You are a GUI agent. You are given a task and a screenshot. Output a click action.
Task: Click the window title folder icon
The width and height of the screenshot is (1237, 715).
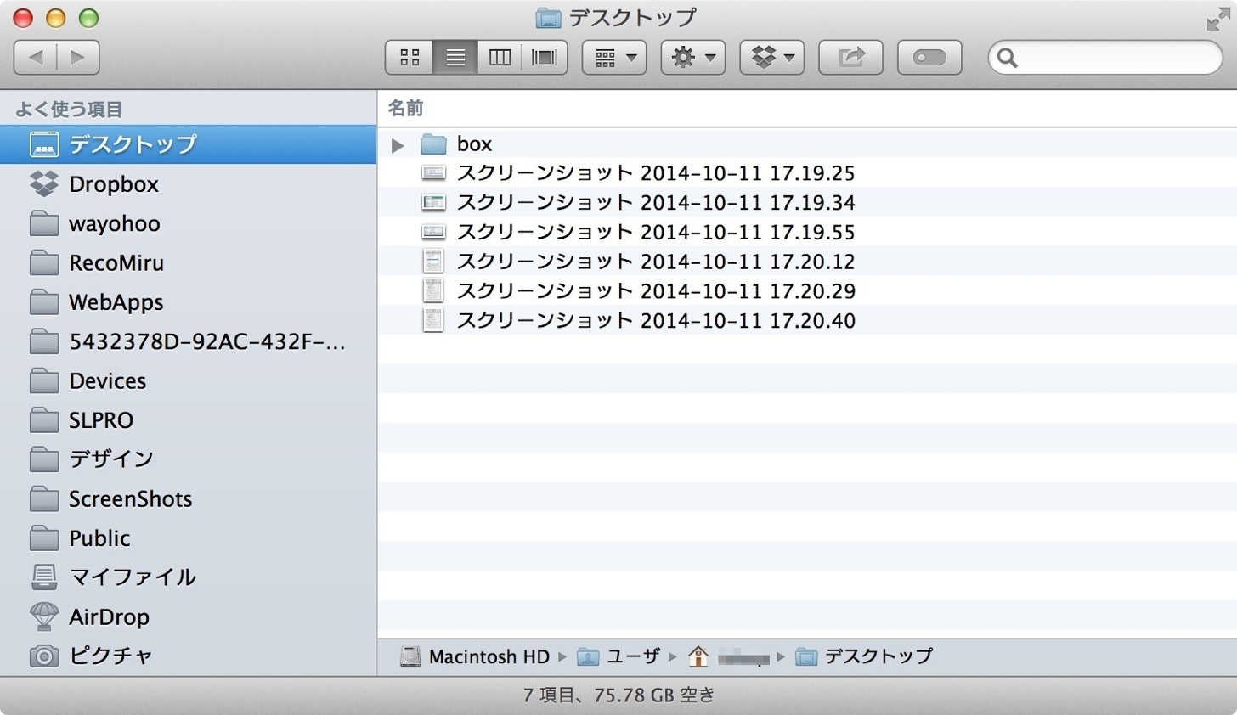pos(549,18)
